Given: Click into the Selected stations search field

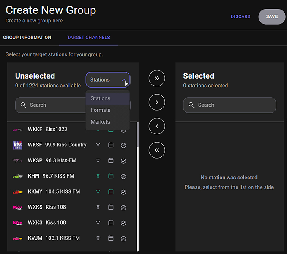Looking at the screenshot, I should pyautogui.click(x=230, y=105).
